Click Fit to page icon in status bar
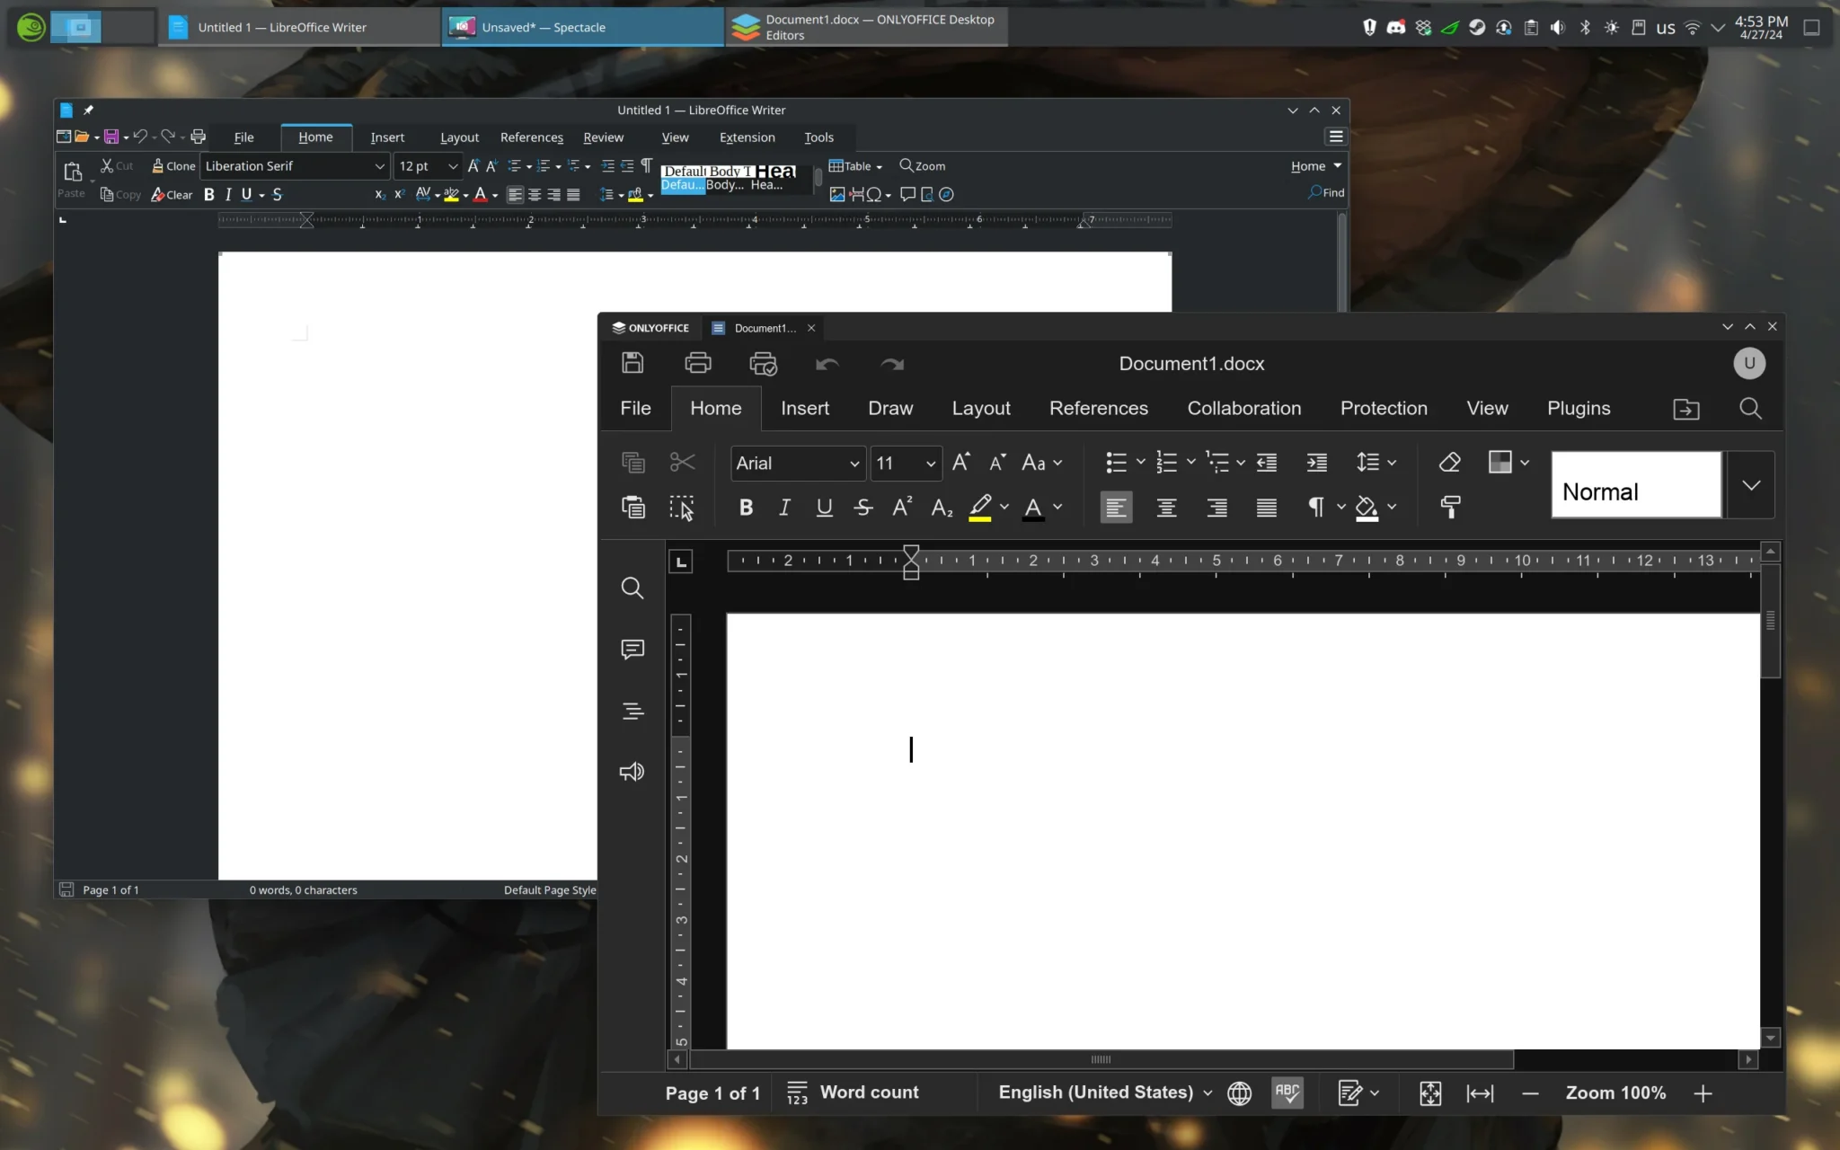Image resolution: width=1840 pixels, height=1150 pixels. coord(1430,1093)
